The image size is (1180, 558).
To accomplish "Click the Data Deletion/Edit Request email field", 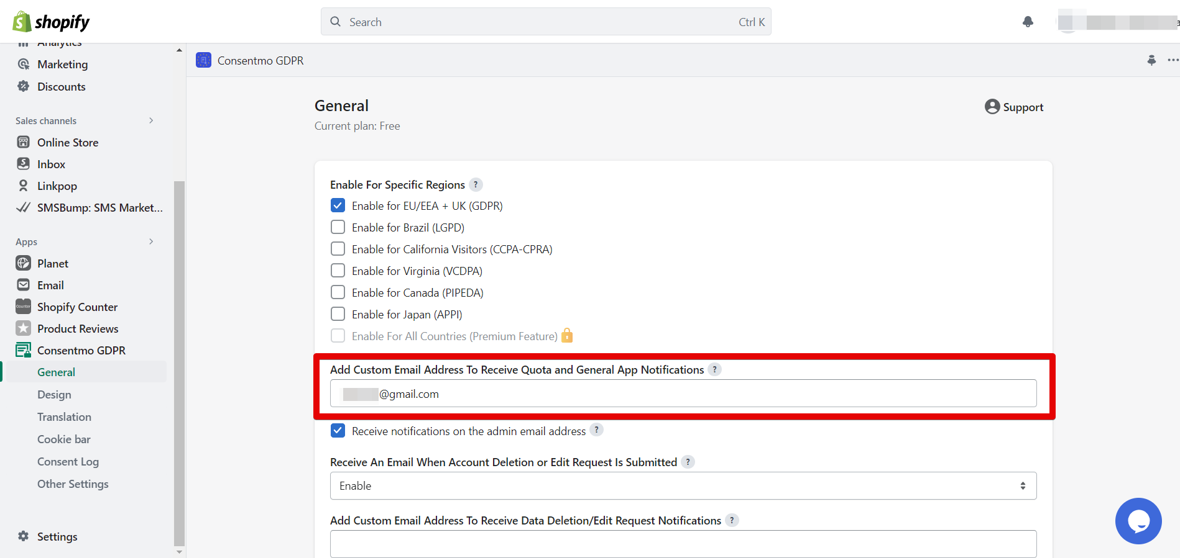I will 683,544.
